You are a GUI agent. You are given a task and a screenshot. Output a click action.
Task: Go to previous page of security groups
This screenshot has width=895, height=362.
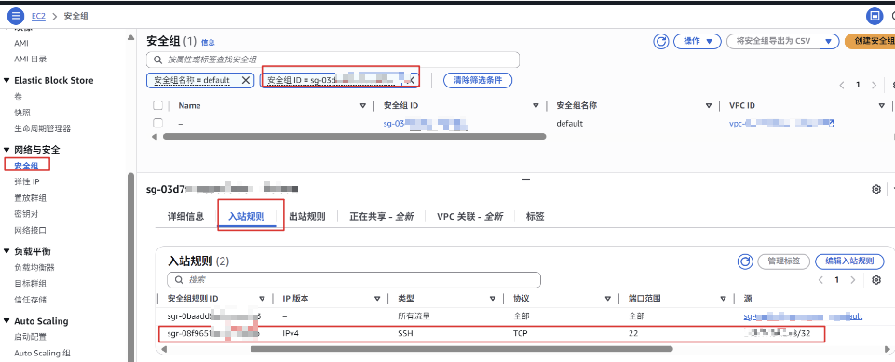click(x=841, y=85)
